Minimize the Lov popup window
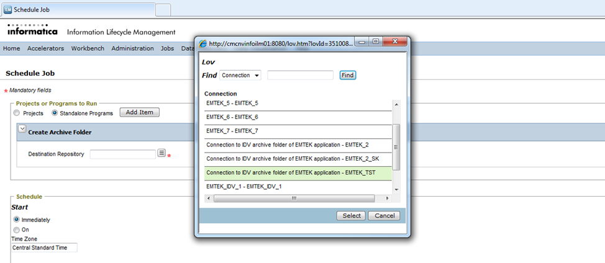The height and width of the screenshot is (263, 605). tap(362, 42)
